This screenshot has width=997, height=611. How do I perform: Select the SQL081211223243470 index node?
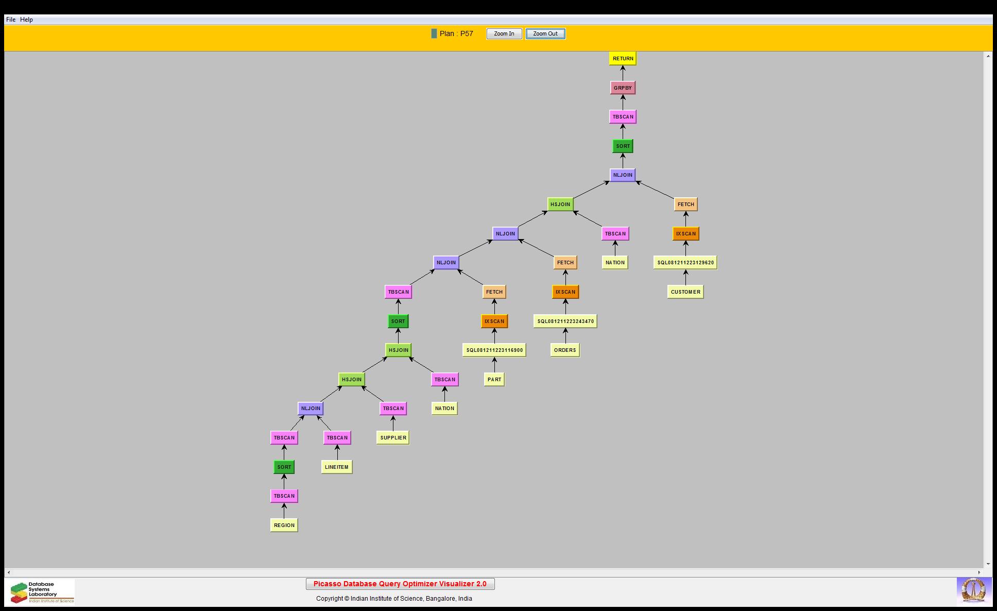[565, 321]
